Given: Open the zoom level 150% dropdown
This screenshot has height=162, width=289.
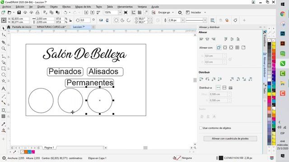Looking at the screenshot, I should pyautogui.click(x=120, y=13).
